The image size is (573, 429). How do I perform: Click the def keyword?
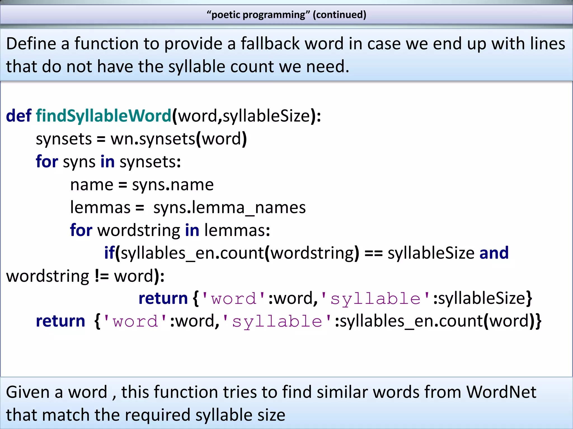coord(18,116)
